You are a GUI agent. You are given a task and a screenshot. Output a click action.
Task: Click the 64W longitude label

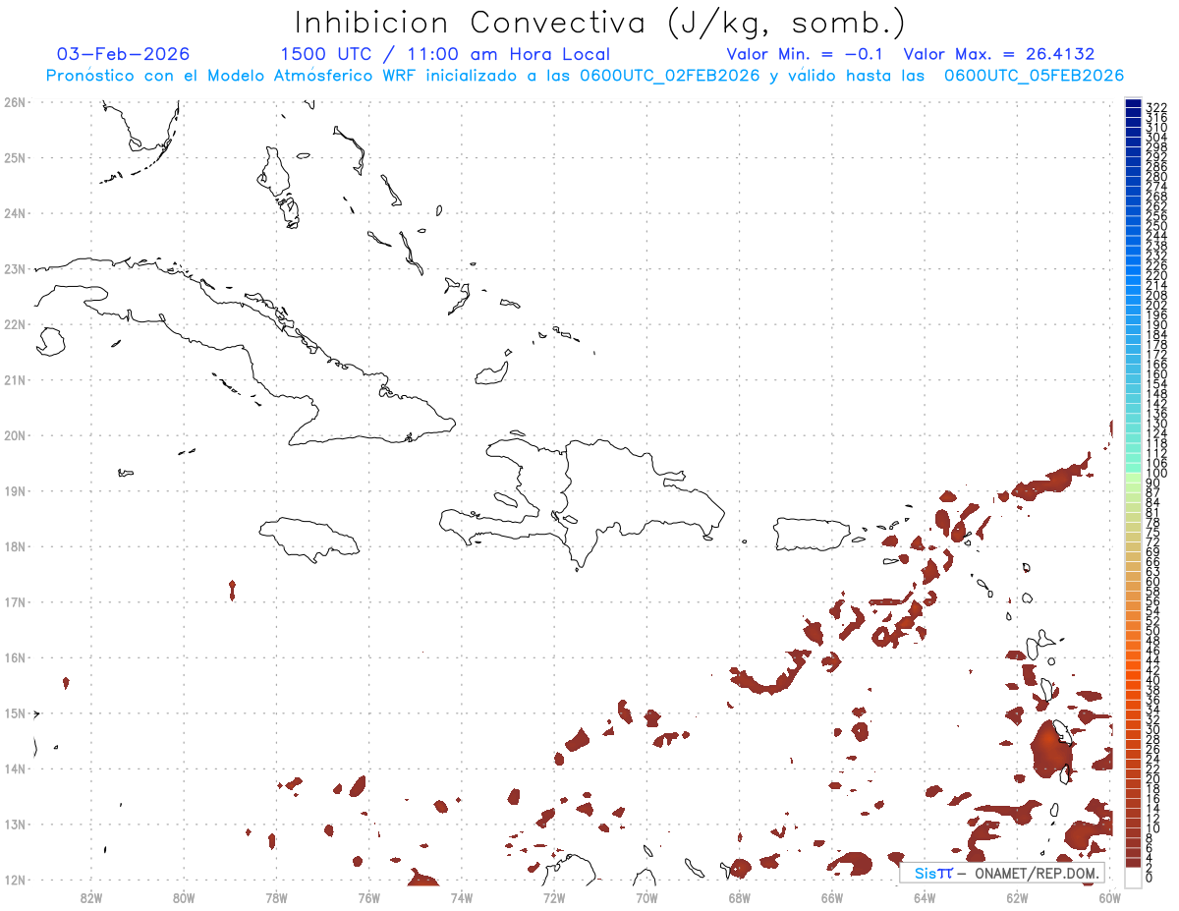tap(925, 897)
